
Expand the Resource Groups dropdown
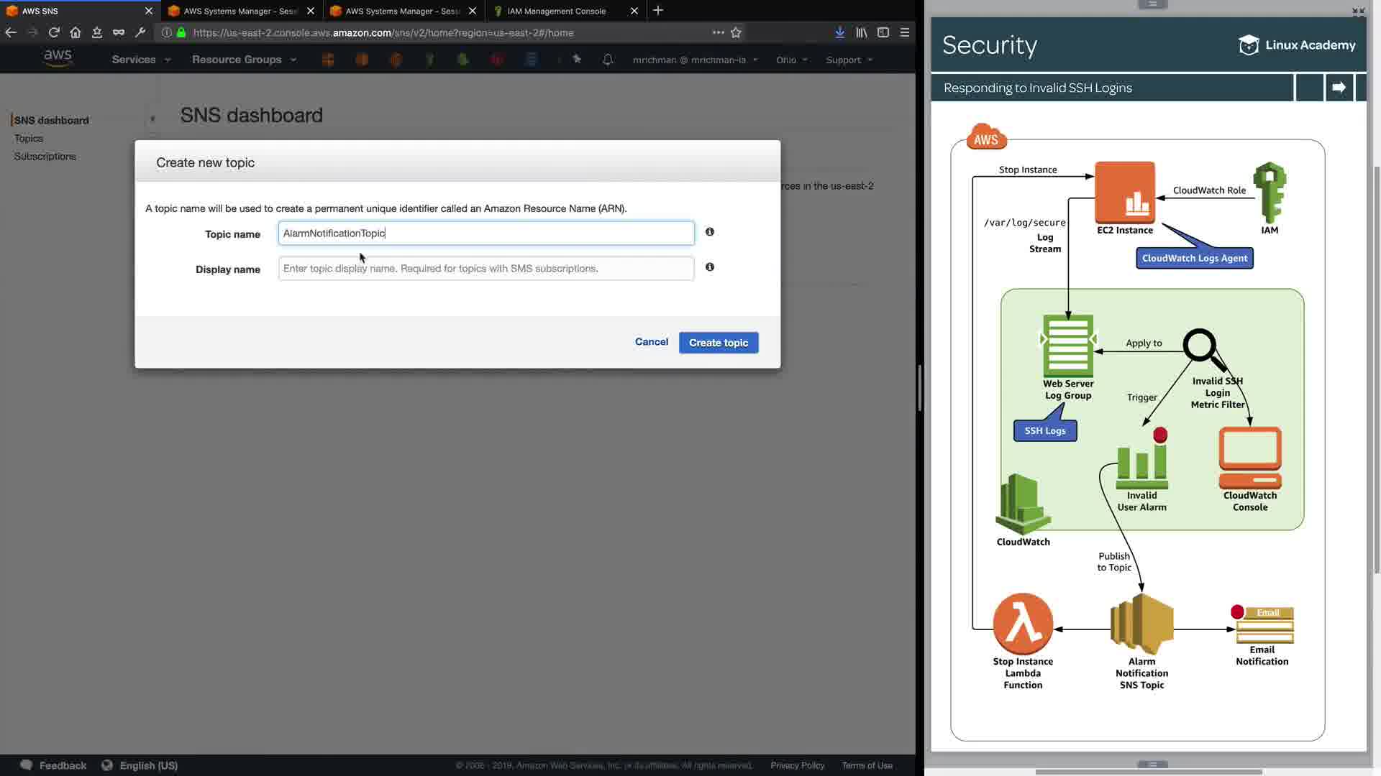(244, 60)
